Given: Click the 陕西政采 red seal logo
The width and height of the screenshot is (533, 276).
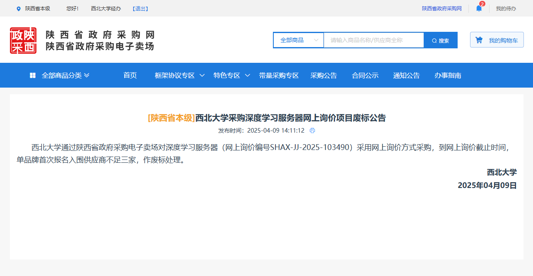Looking at the screenshot, I should [x=23, y=40].
